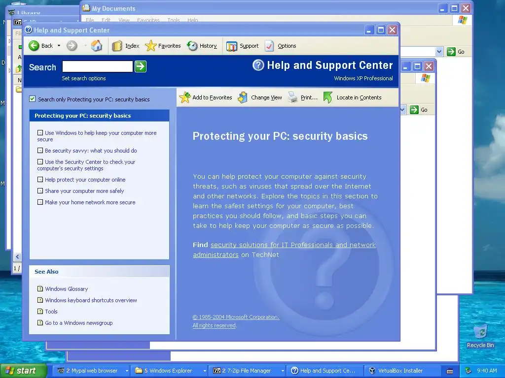Open File menu in My Documents window
Image resolution: width=505 pixels, height=378 pixels.
coord(90,20)
